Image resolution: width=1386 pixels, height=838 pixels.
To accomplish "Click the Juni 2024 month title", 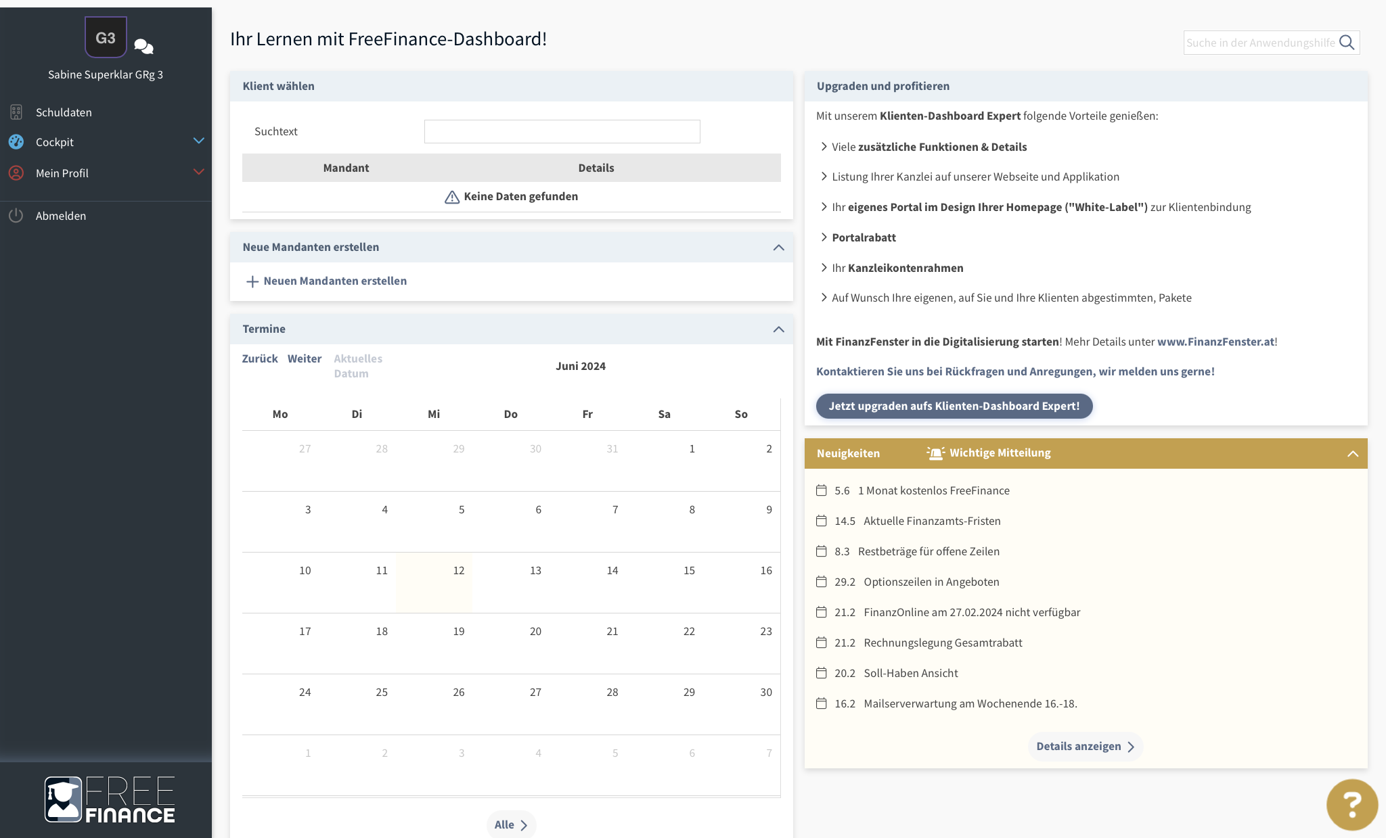I will 581,366.
